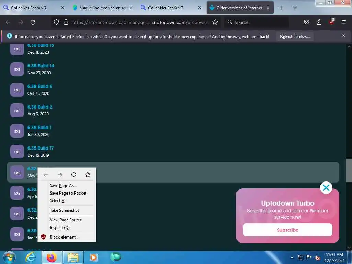Viewport: 352px width, 264px height.
Task: Click EXE icon for 6.38 Build 6
Action: point(17,90)
